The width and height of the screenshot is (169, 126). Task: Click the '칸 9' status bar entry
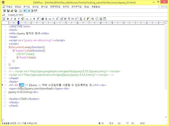tap(111, 123)
